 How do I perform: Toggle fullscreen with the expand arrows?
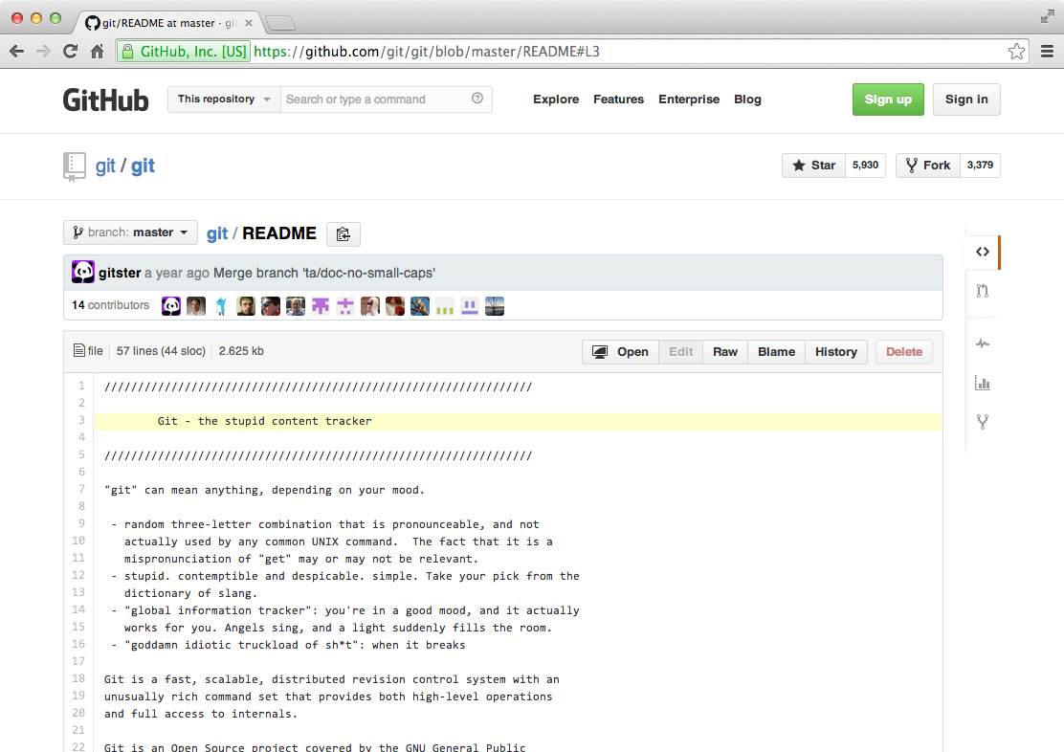(1047, 17)
